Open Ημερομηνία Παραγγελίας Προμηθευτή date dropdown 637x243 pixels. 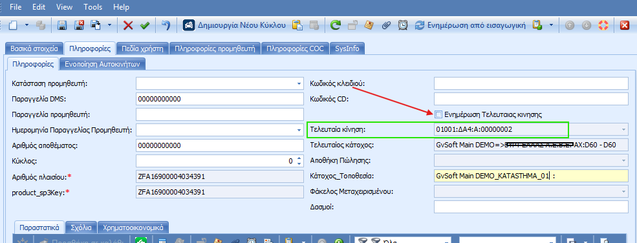(299, 130)
